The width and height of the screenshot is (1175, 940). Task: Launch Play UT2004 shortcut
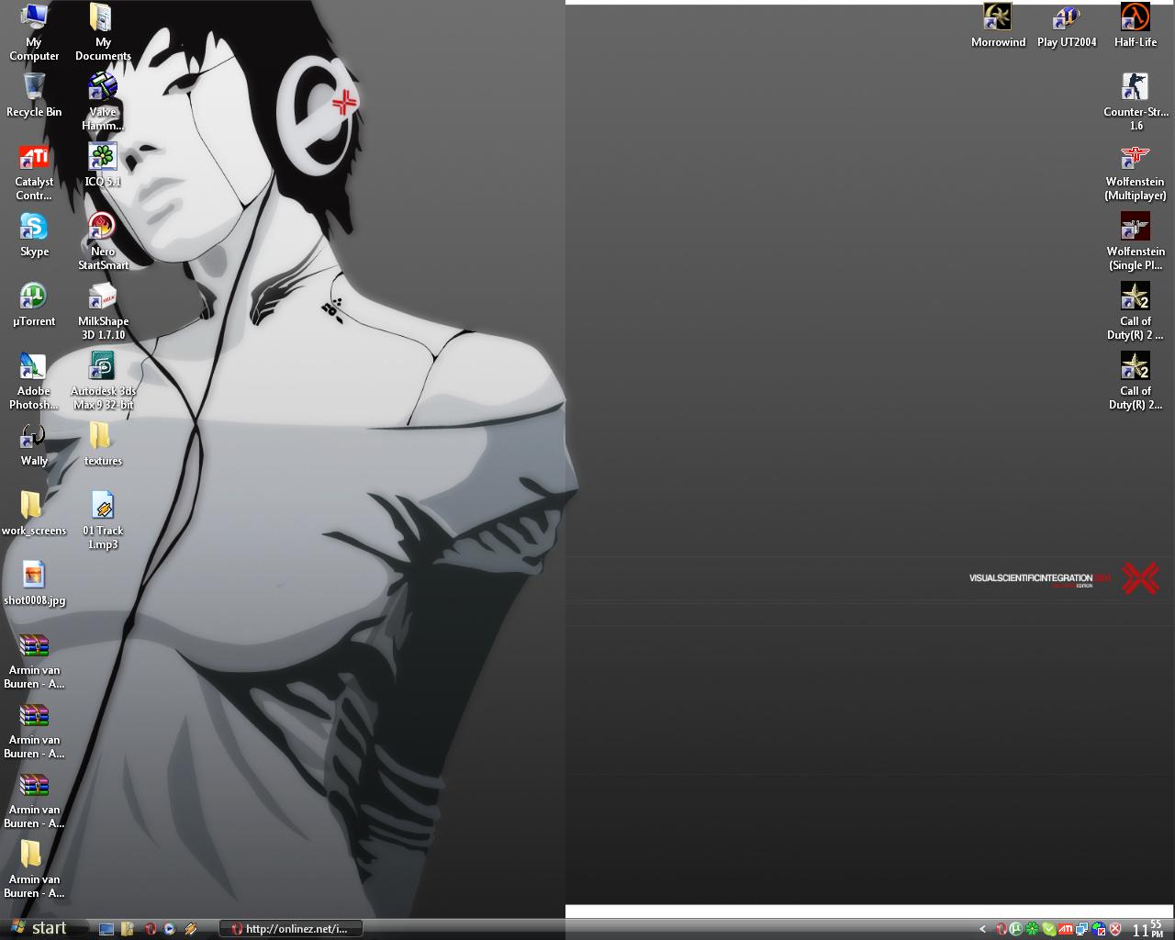pyautogui.click(x=1067, y=25)
